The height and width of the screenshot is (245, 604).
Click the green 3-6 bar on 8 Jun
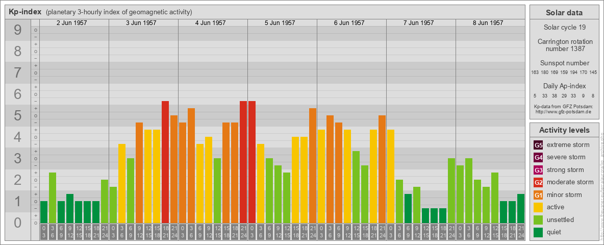[x=469, y=191]
